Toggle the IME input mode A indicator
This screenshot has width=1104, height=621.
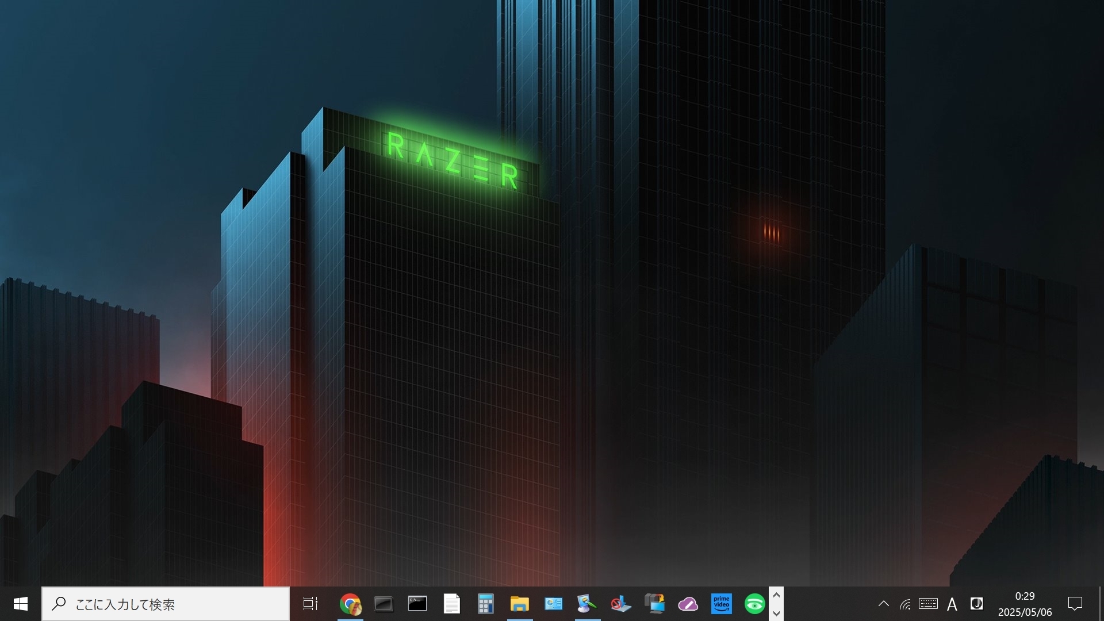(952, 604)
